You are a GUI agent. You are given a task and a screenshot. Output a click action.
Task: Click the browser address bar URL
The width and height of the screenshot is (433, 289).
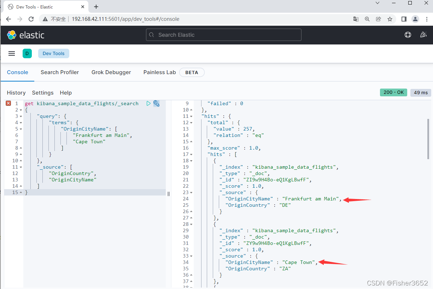coord(125,19)
